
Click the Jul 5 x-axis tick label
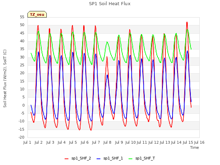tap(73, 142)
